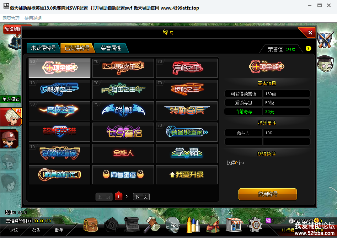Jump to page 2 of titles
The height and width of the screenshot is (238, 337).
point(127,197)
